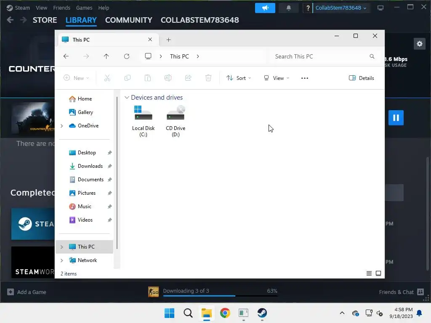This screenshot has height=323, width=431.
Task: Select Local Disk (C:)
Action: pyautogui.click(x=143, y=121)
